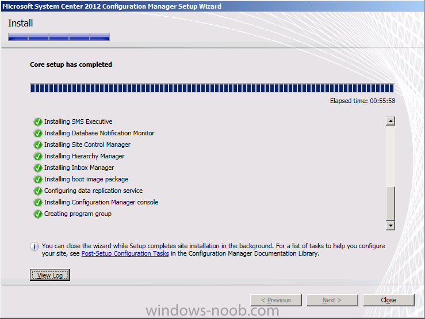425x319 pixels.
Task: Click the check icon for Database Notification Monitor
Action: tap(38, 134)
